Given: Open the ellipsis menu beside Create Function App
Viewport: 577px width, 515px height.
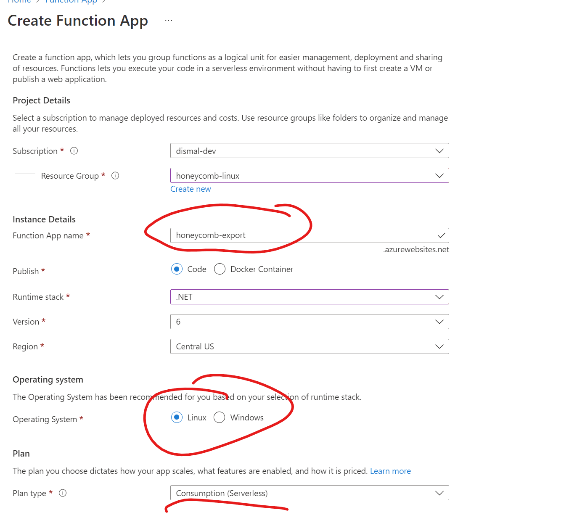Looking at the screenshot, I should tap(169, 21).
